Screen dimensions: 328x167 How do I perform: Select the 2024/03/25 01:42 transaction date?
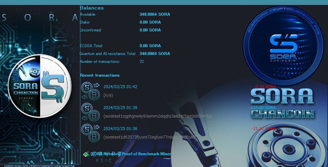pyautogui.click(x=120, y=87)
